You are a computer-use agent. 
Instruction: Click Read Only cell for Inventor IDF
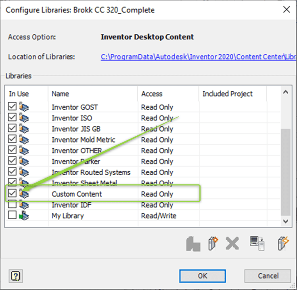[x=157, y=205]
